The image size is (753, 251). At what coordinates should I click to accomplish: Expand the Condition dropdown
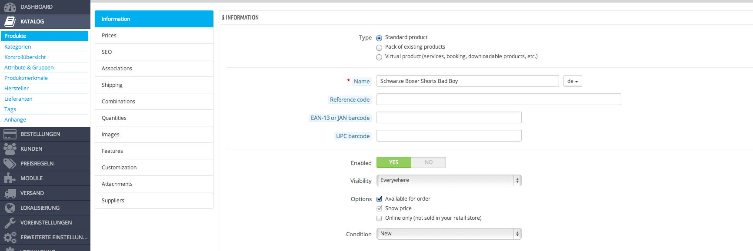[x=449, y=234]
